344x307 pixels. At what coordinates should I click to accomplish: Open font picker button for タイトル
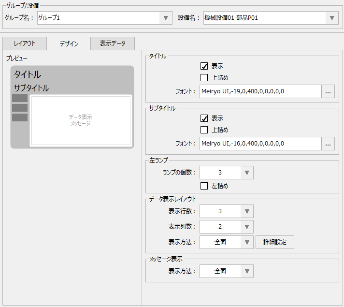click(x=328, y=91)
